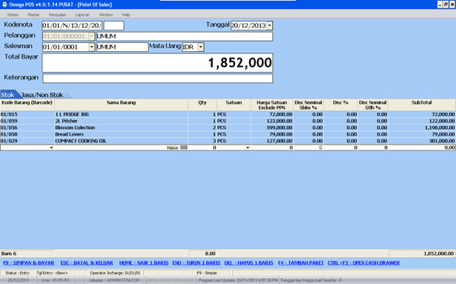This screenshot has width=456, height=284.
Task: Click the Status : Entry status bar cell
Action: point(18,273)
